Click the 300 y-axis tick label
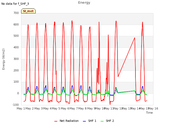Viewport: 169px width, 126px height. [x=16, y=59]
